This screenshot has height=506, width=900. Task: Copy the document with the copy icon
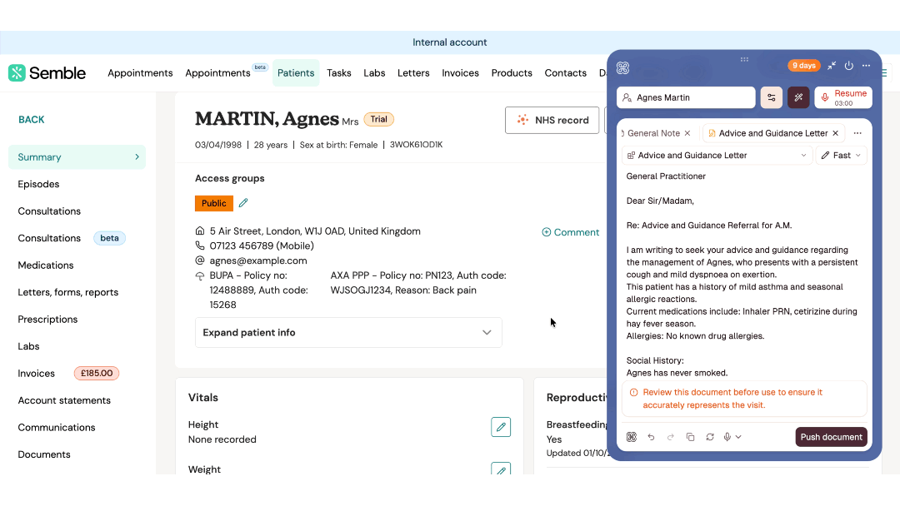coord(690,437)
